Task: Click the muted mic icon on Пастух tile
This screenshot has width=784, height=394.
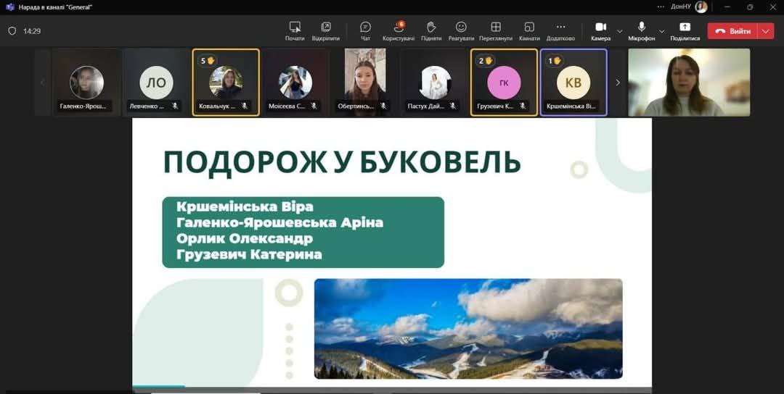Action: (453, 106)
